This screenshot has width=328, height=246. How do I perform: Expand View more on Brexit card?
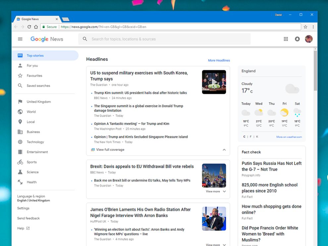click(216, 191)
